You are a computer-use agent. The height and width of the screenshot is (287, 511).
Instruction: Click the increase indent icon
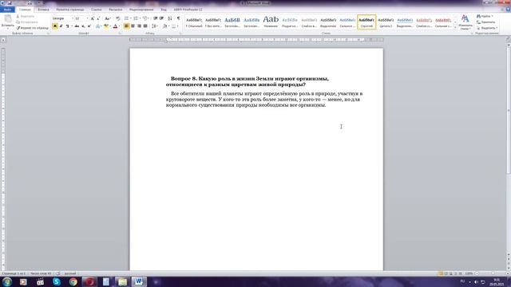[x=161, y=18]
